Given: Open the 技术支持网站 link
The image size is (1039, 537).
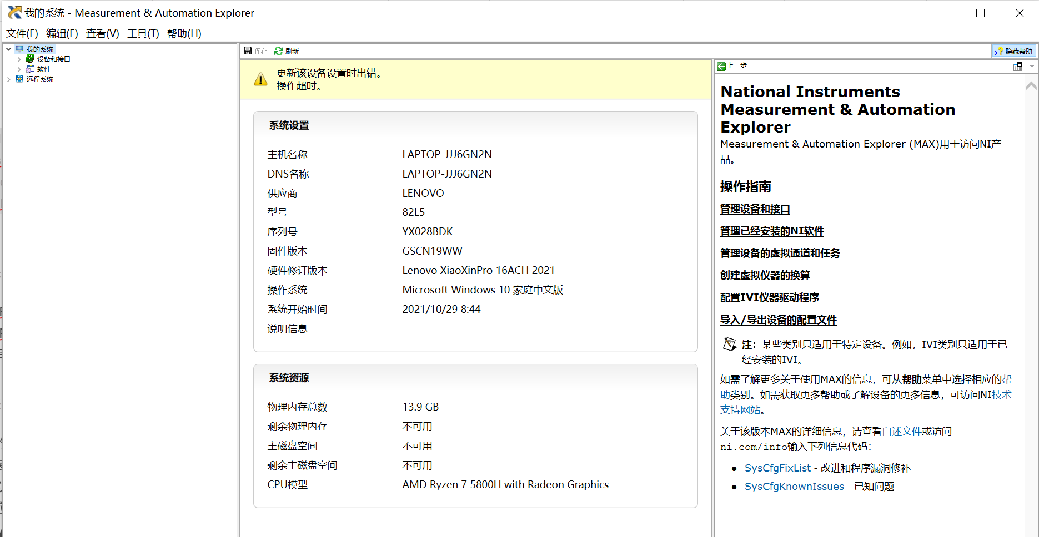Looking at the screenshot, I should [x=740, y=410].
